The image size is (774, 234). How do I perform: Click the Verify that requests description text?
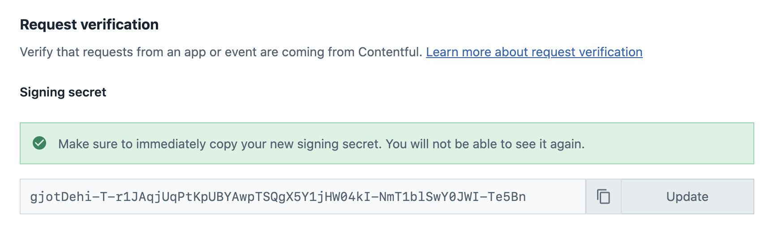click(x=179, y=52)
